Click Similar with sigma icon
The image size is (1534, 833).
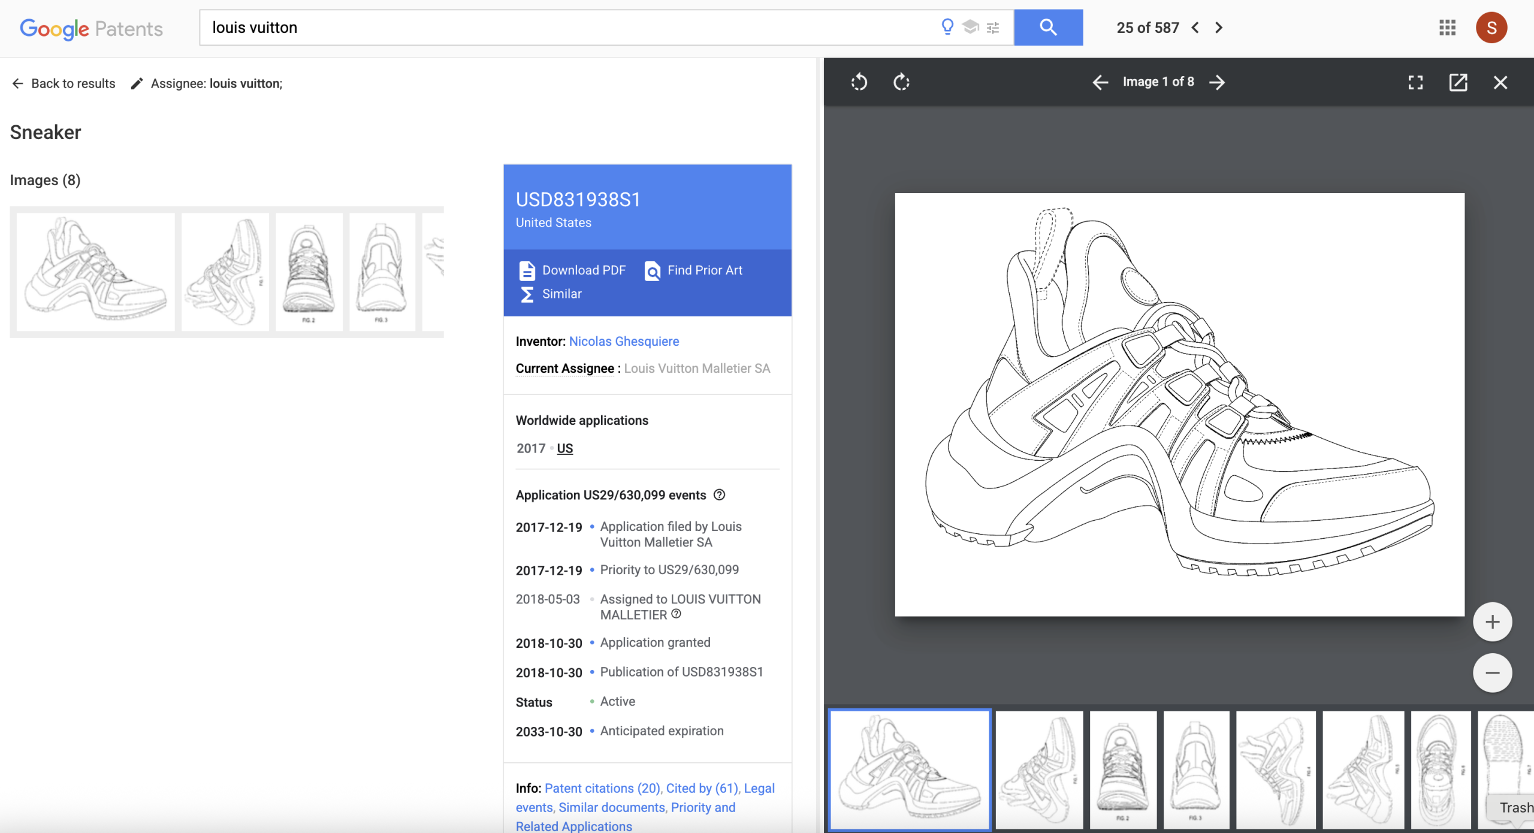click(x=551, y=294)
